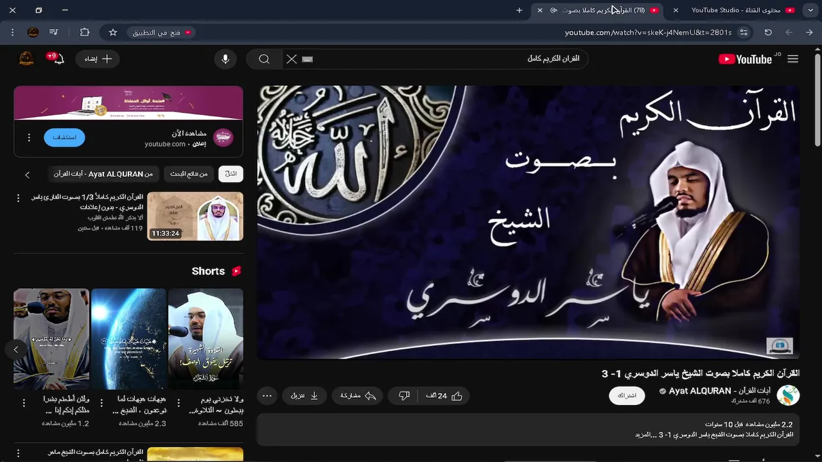Viewport: 822px width, 462px height.
Task: Click the browser back arrow
Action: pos(809,32)
